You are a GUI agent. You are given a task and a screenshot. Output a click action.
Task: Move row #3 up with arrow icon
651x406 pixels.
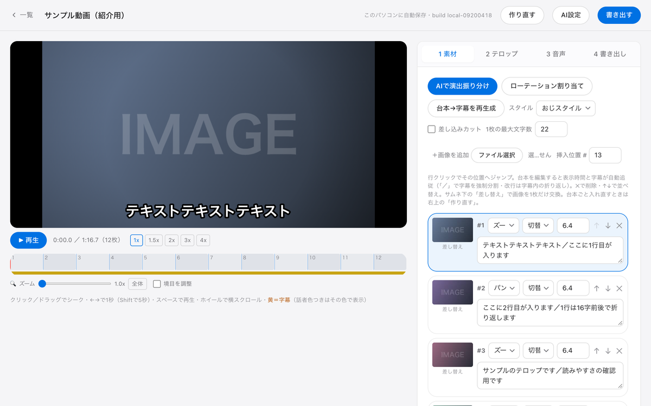(596, 351)
